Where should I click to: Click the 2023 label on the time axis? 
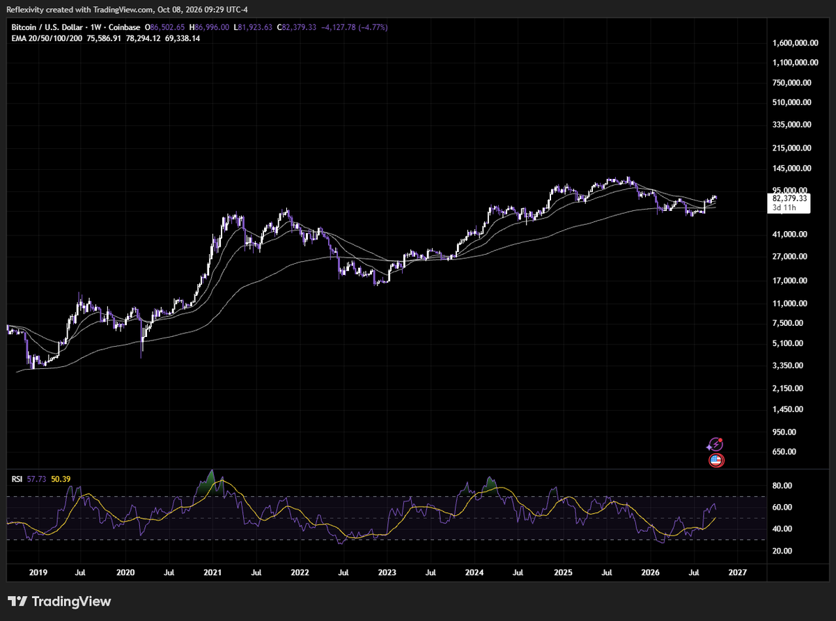387,572
